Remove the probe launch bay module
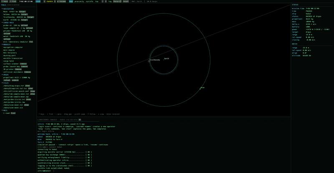Screen dimensions: 334x173 (24, 66)
